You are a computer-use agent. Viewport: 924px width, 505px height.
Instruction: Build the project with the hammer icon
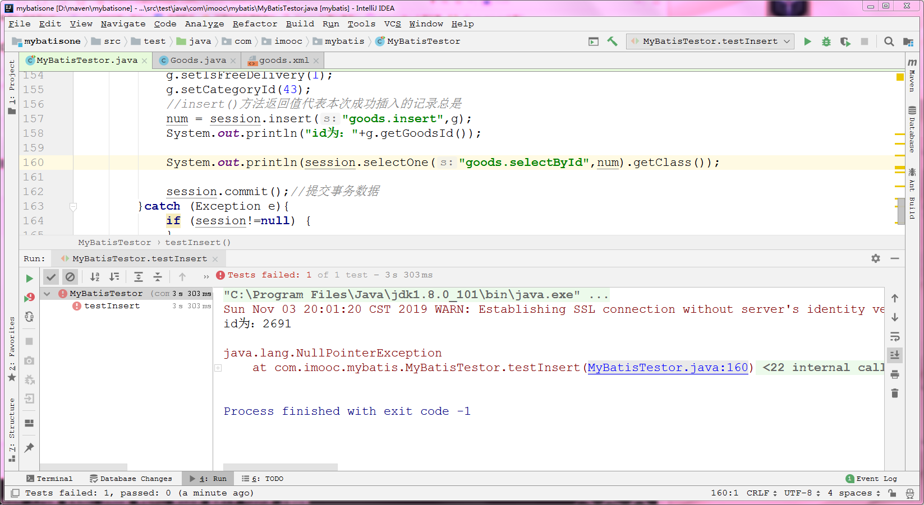(612, 41)
